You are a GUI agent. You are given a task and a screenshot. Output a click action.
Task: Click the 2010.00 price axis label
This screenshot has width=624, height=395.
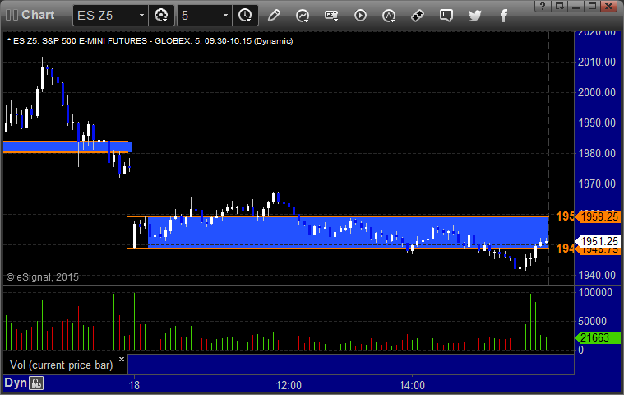point(597,62)
